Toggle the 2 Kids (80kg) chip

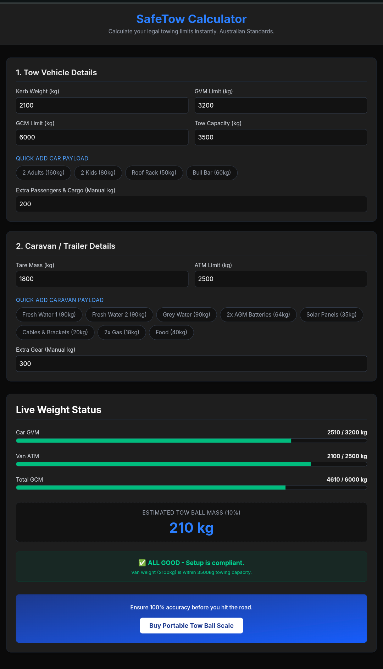tap(98, 173)
